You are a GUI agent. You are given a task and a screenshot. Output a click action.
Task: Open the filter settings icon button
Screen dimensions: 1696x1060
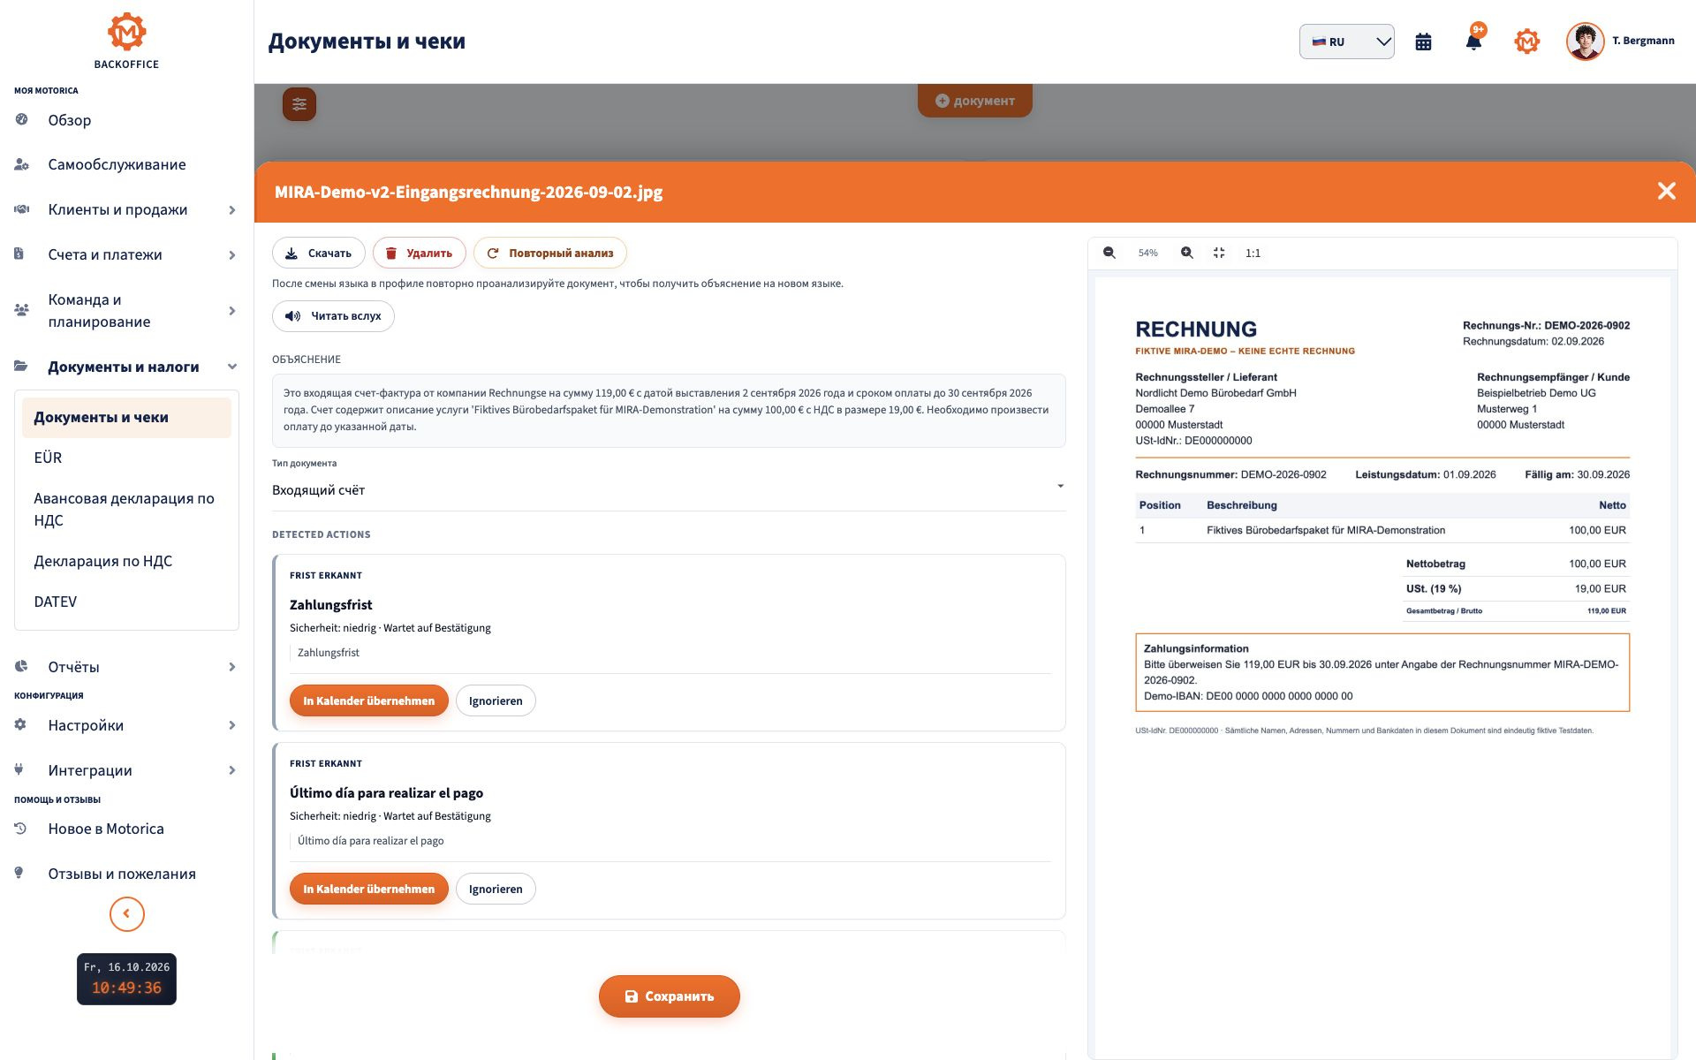coord(299,104)
